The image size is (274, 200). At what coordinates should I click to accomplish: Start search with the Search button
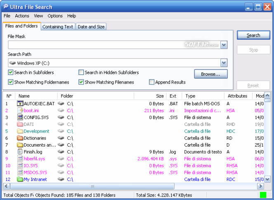[253, 35]
